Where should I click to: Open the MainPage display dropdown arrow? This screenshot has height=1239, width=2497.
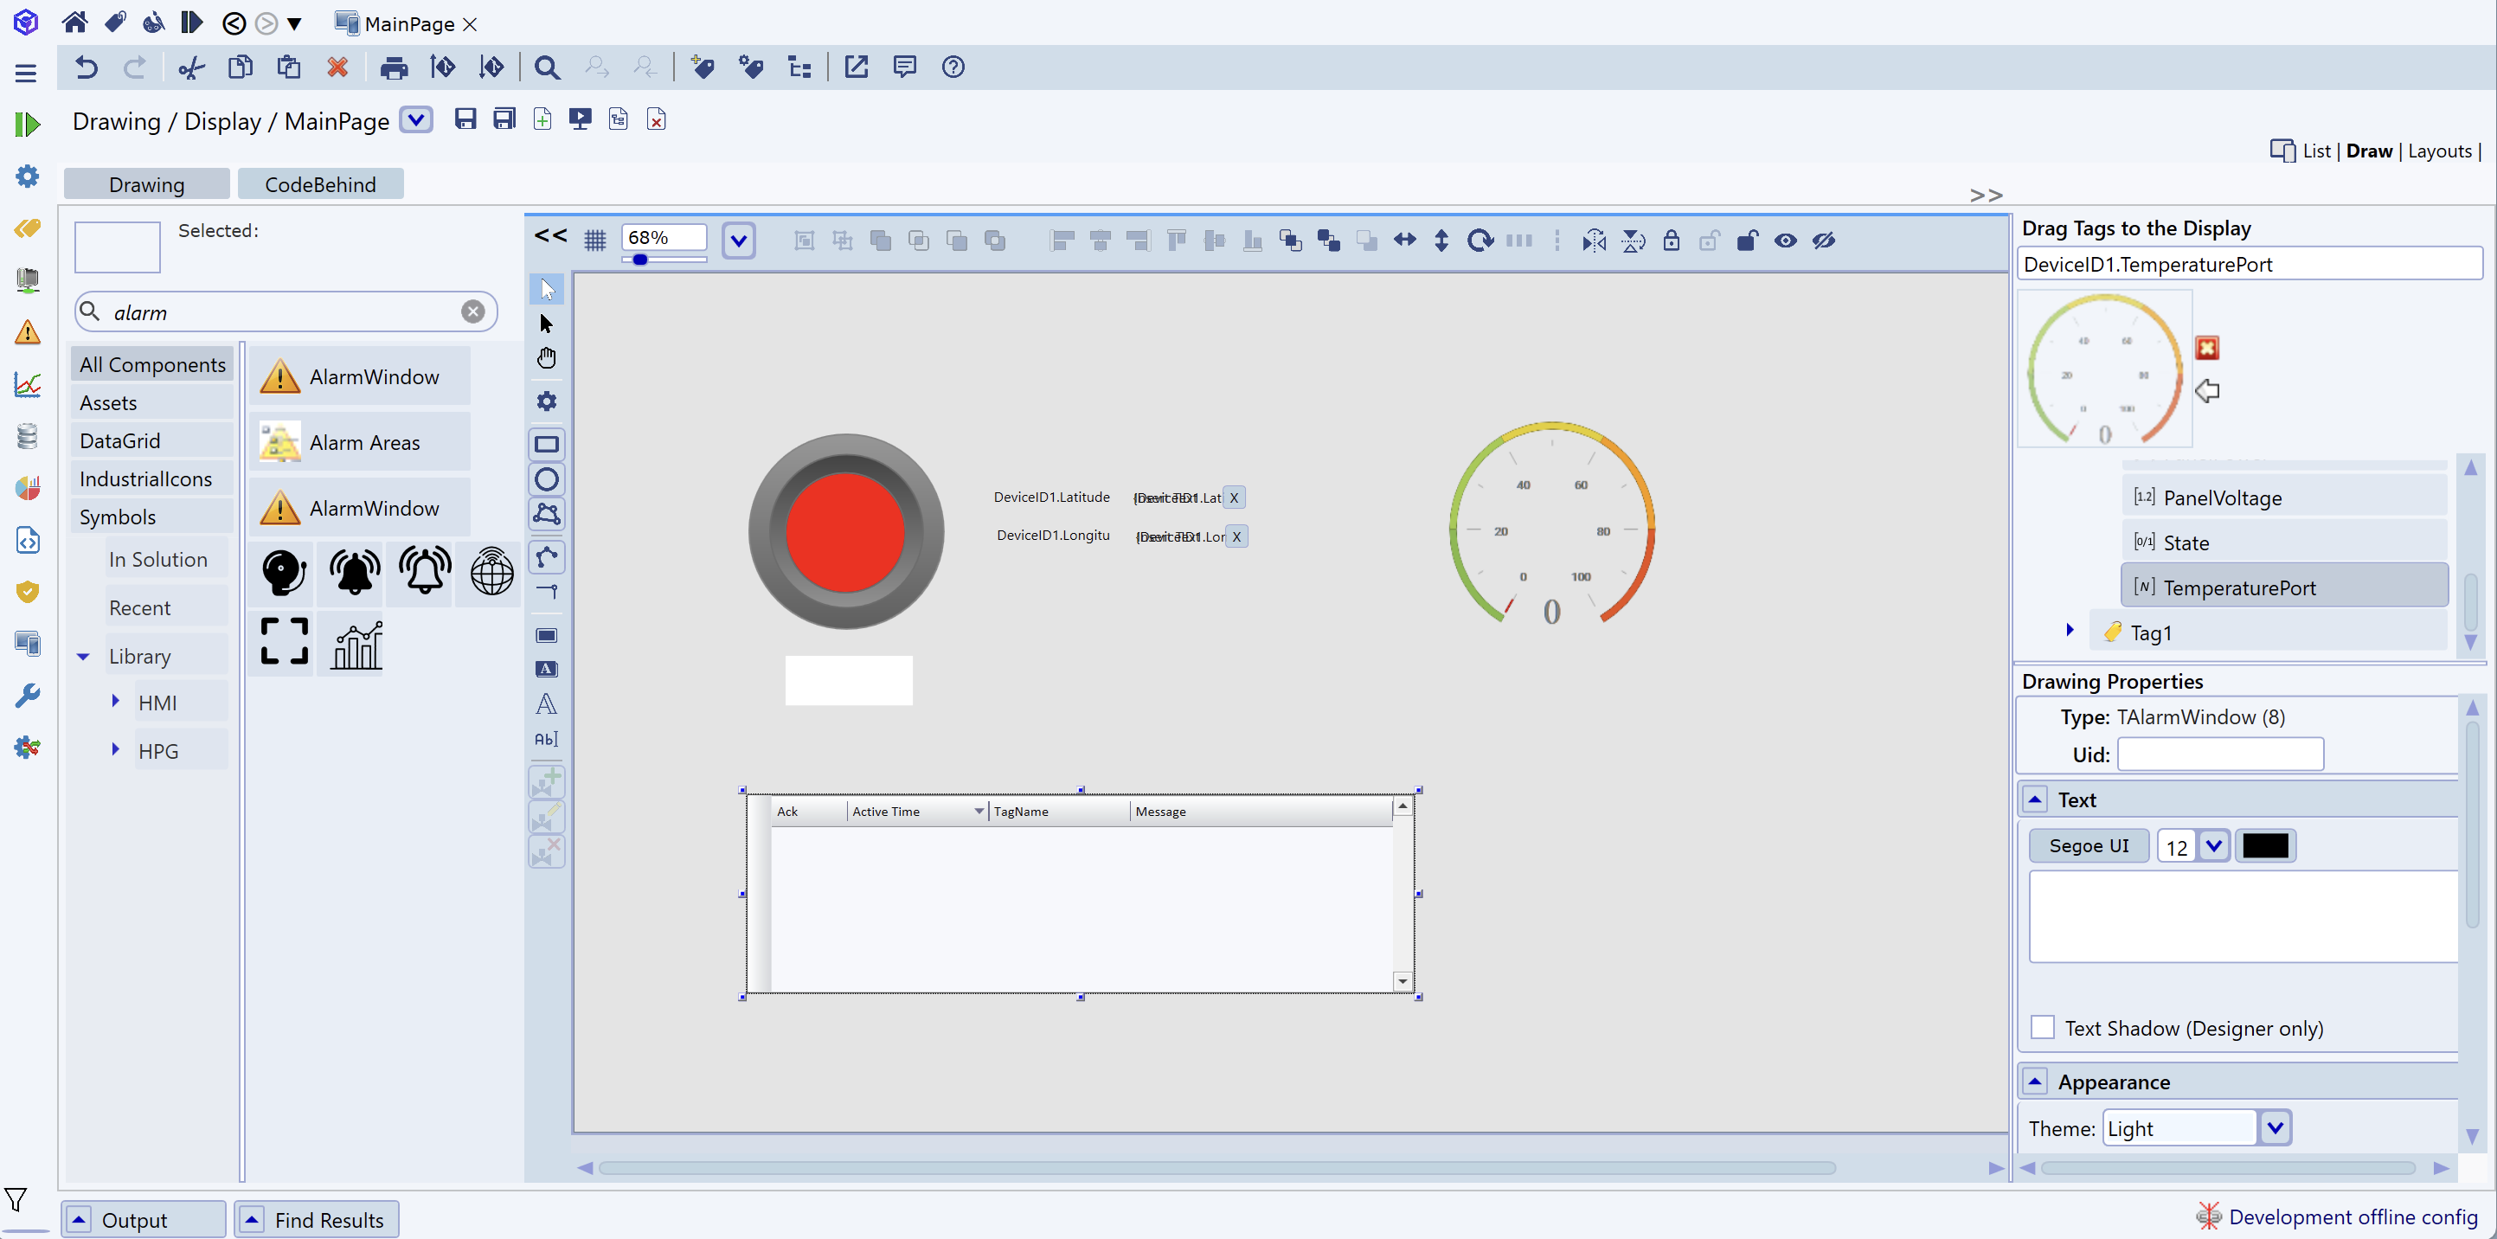[416, 120]
